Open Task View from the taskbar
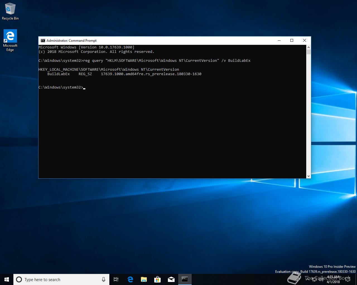Screen dimensions: 357x285 pos(116,279)
